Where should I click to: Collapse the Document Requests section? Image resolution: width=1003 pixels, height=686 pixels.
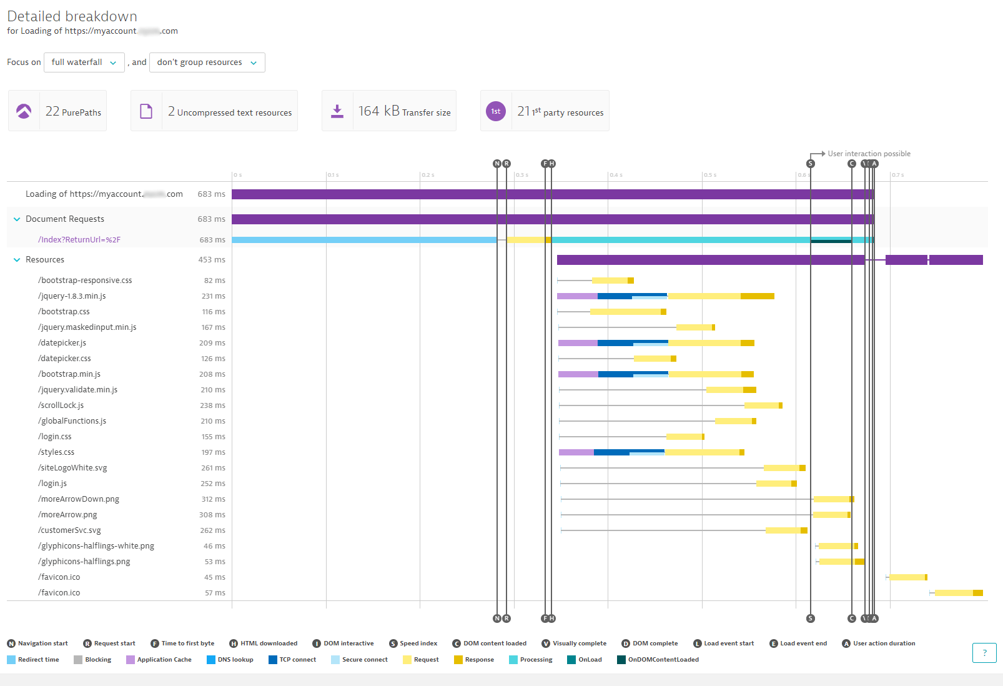[16, 219]
